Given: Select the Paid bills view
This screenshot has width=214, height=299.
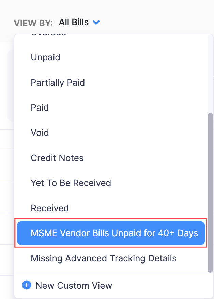Looking at the screenshot, I should [40, 108].
